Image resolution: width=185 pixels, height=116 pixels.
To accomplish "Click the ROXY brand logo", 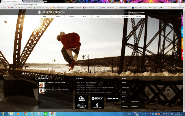I will [x=97, y=99].
